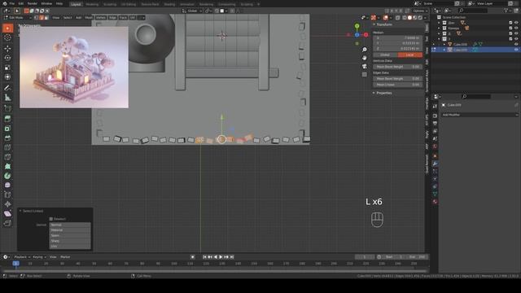Screen dimensions: 521x293
Task: Toggle visibility of Cube.009 in the outliner
Action: pos(516,50)
